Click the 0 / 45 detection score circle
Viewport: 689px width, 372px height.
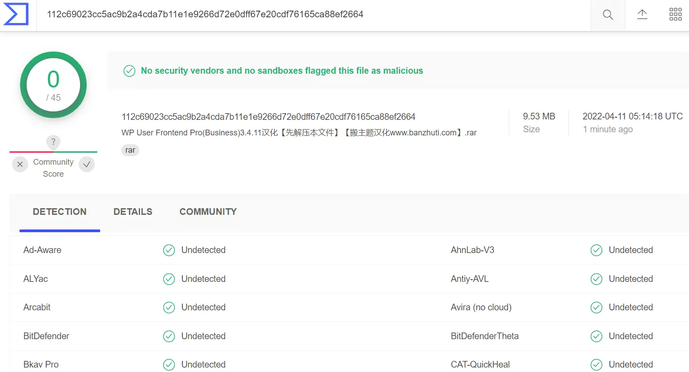tap(53, 85)
